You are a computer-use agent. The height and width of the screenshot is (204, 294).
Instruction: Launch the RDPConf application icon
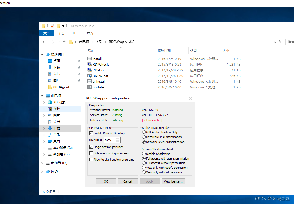[90, 70]
